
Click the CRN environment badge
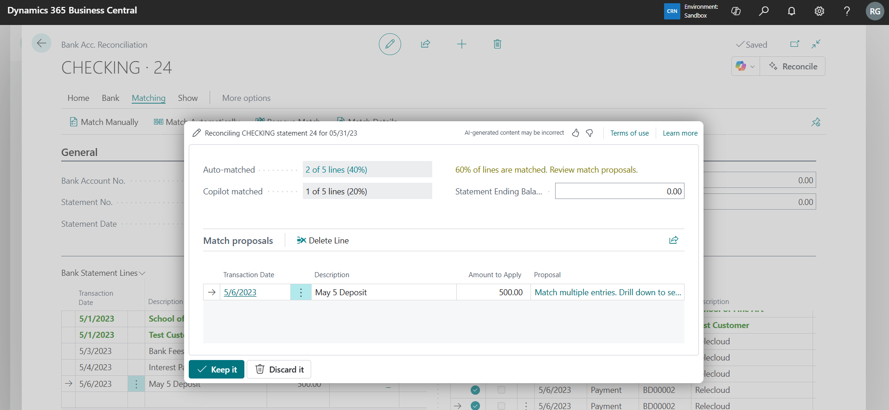point(672,11)
